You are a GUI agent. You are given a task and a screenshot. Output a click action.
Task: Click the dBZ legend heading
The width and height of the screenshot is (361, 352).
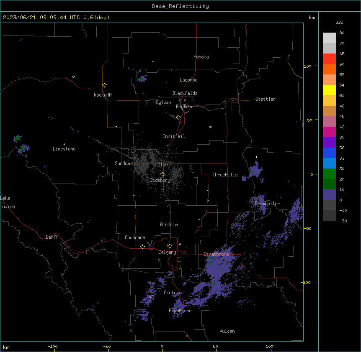tap(339, 22)
